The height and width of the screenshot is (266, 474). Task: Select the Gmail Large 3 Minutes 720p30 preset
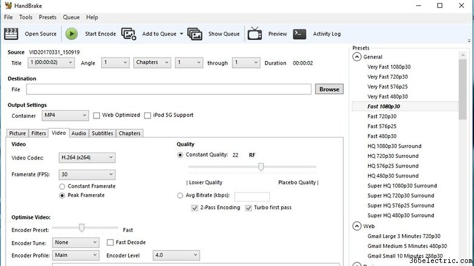pyautogui.click(x=404, y=236)
